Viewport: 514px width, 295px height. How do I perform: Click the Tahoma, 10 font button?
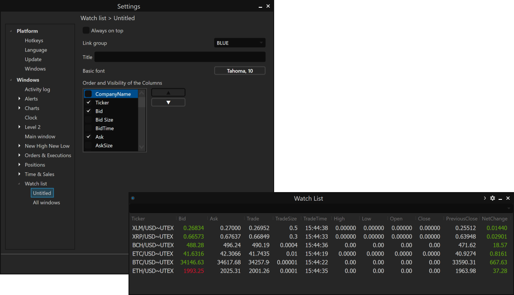coord(239,71)
